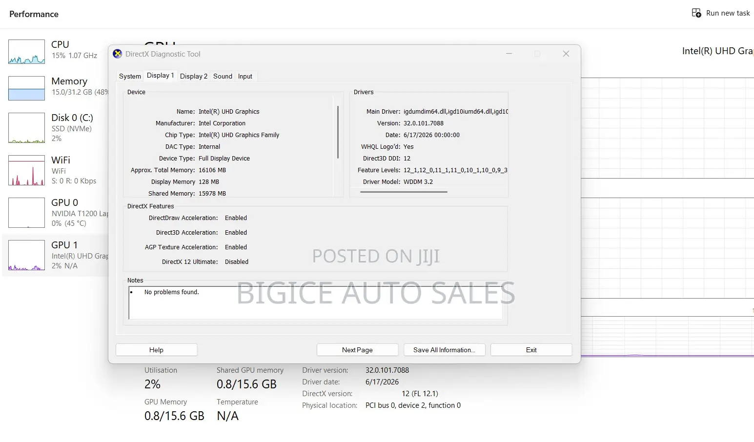This screenshot has height=442, width=754.
Task: Click 'No problems found.' note text
Action: (x=171, y=292)
